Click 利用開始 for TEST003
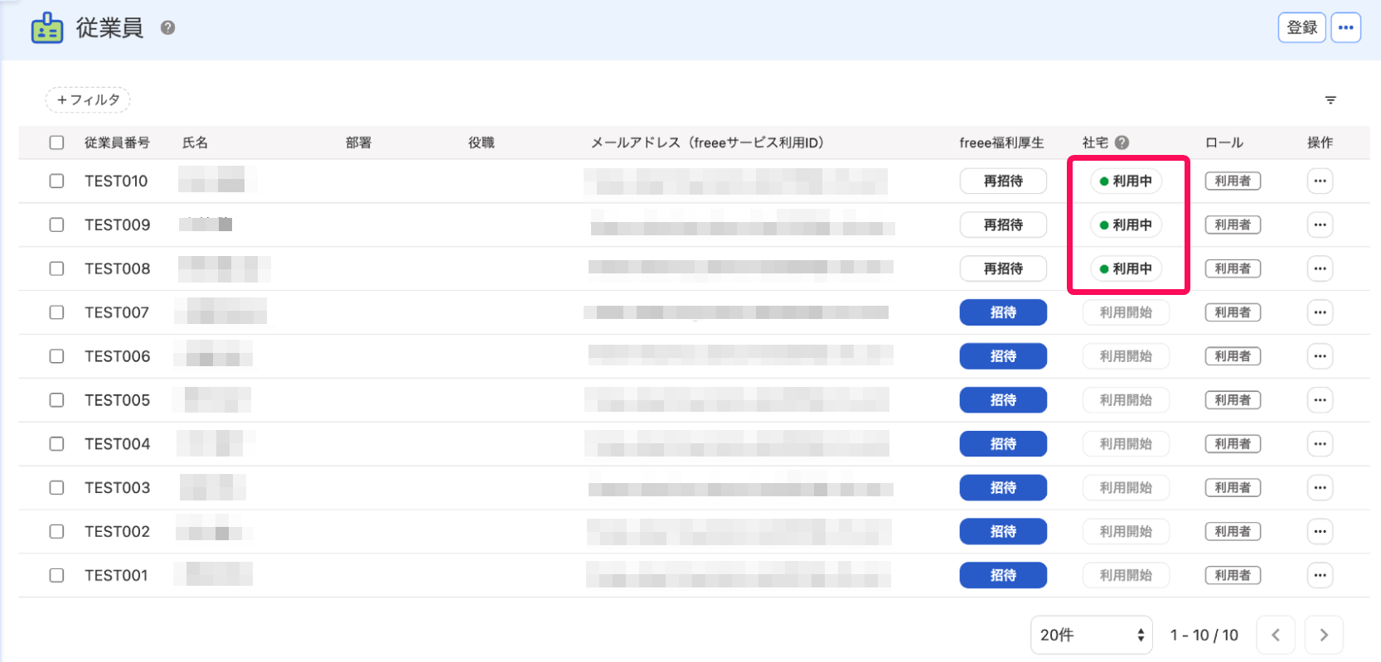The image size is (1381, 662). pos(1126,488)
